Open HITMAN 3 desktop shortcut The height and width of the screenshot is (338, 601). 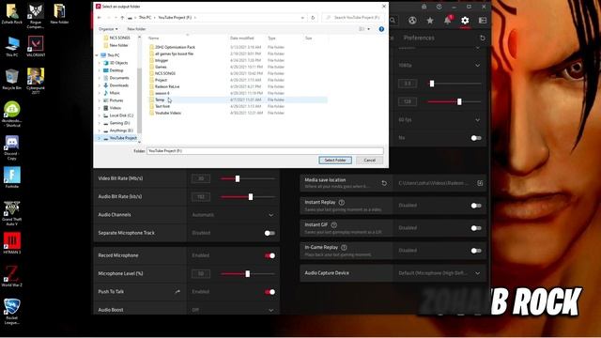(12, 243)
